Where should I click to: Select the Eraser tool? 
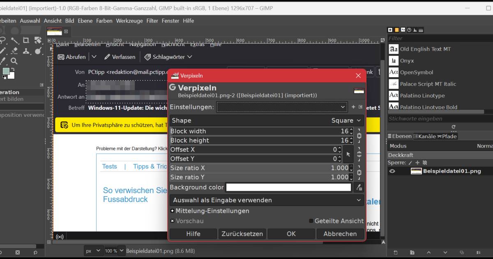click(x=14, y=51)
